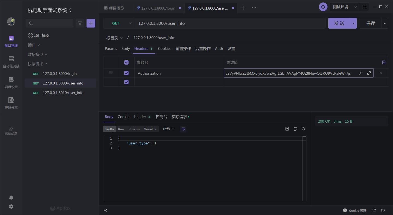Viewport: 393px width, 215px height.
Task: Open the response Cookie tab
Action: click(123, 117)
